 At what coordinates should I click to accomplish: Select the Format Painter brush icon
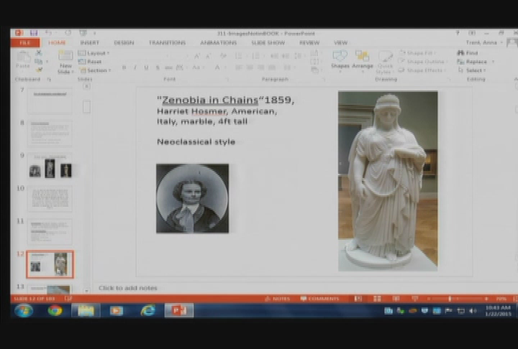(x=39, y=70)
